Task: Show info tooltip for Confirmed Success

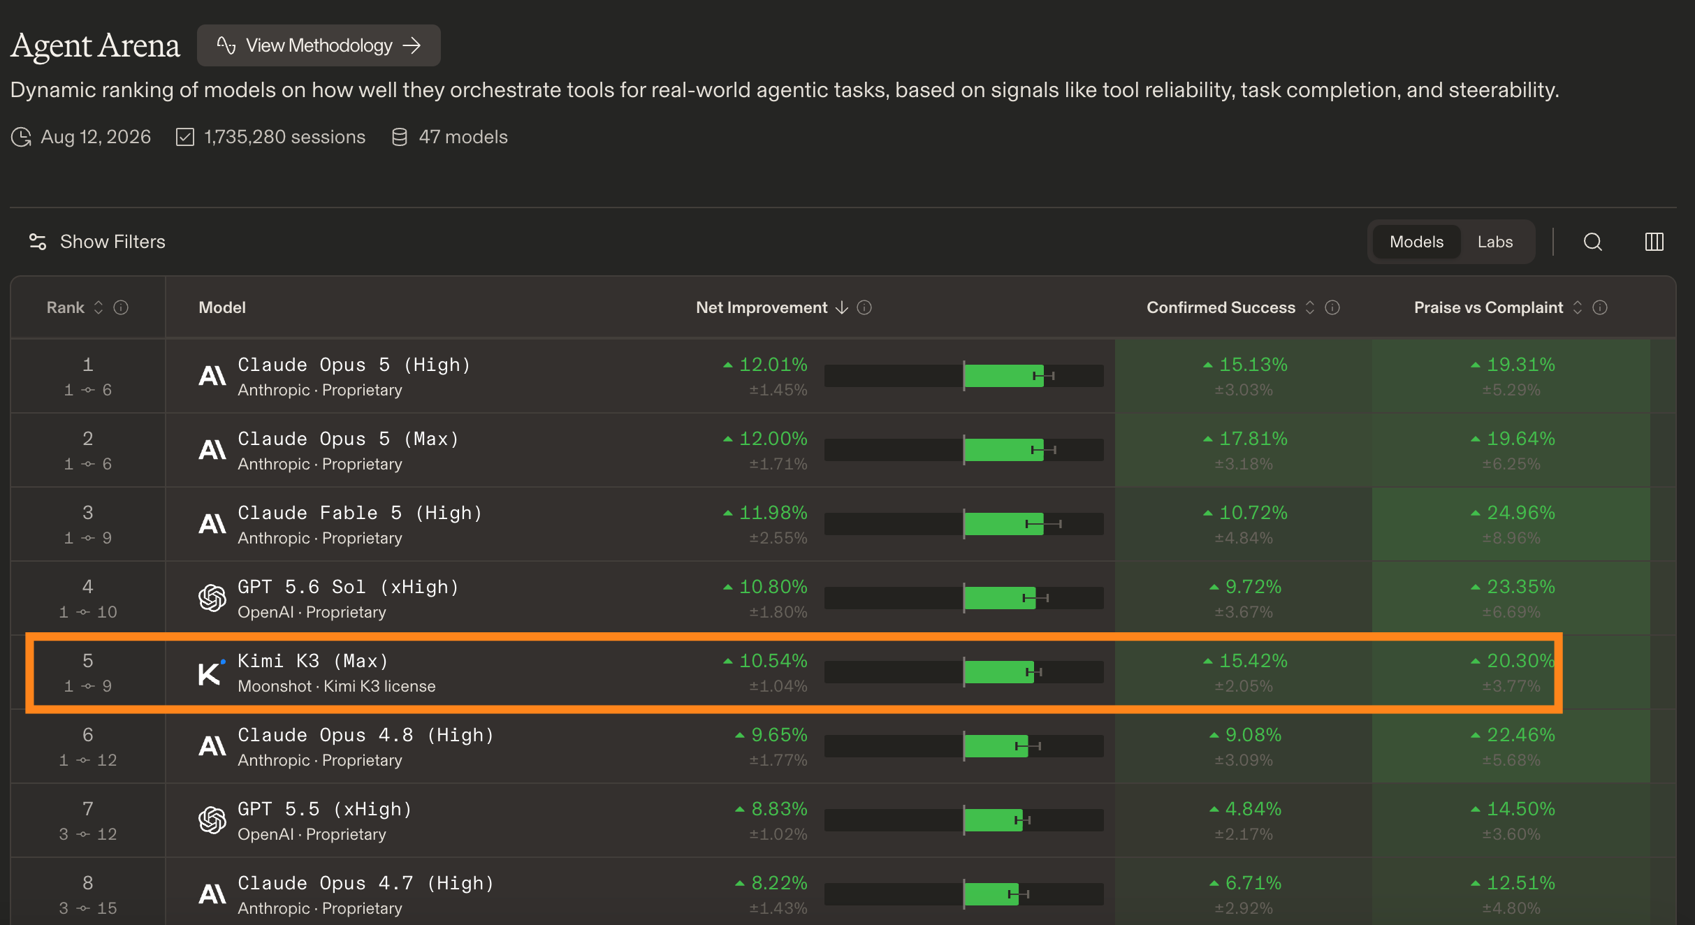Action: [x=1332, y=307]
